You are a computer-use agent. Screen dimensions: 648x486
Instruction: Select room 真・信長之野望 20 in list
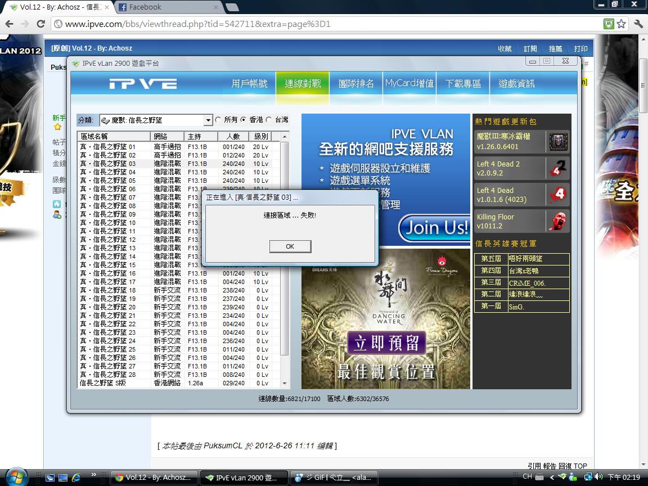(108, 307)
